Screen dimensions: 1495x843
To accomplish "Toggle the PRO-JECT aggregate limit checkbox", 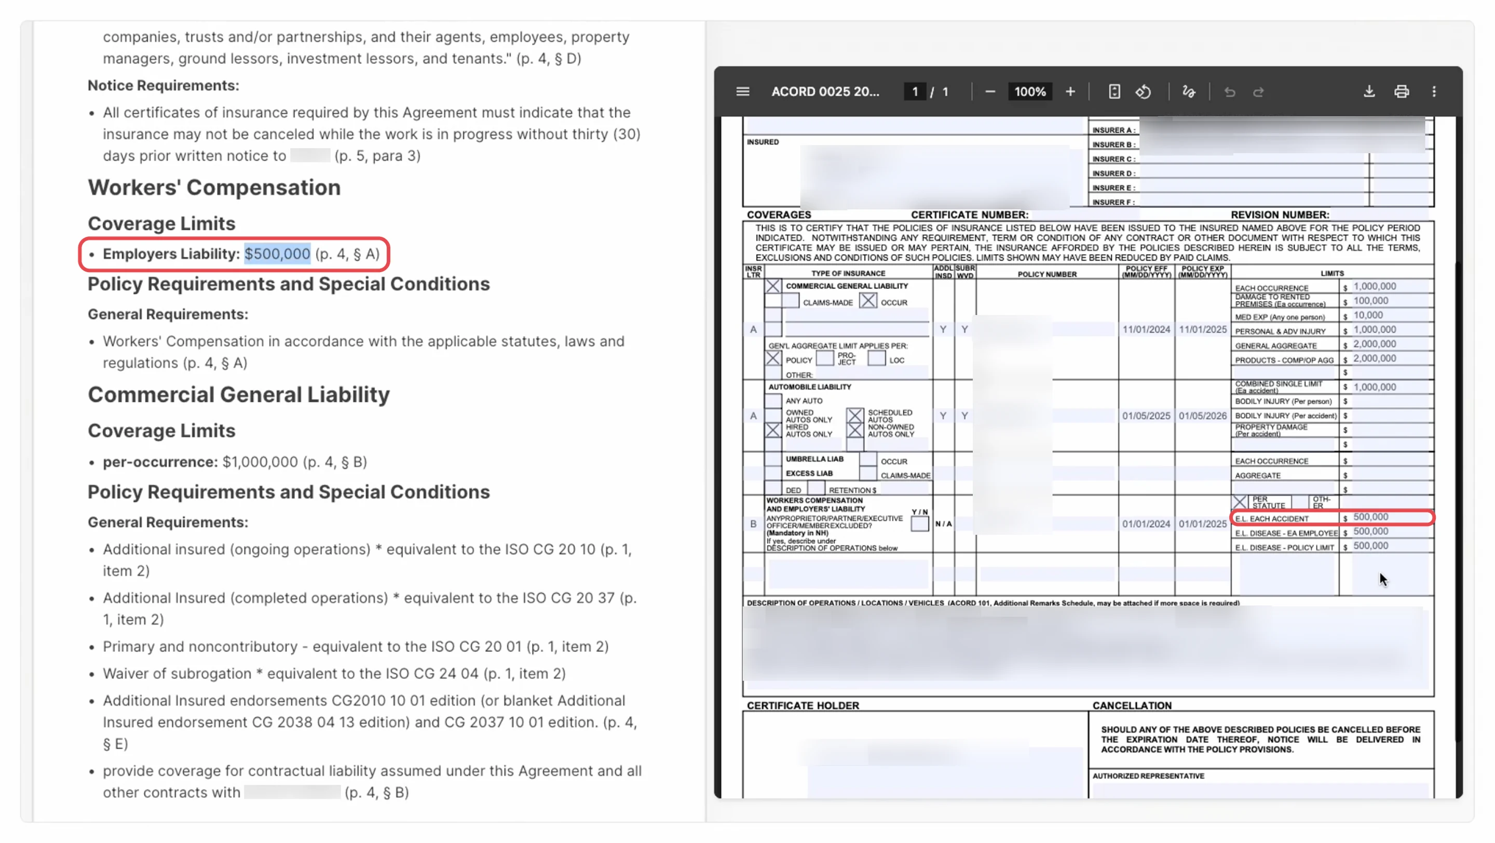I will click(x=825, y=358).
